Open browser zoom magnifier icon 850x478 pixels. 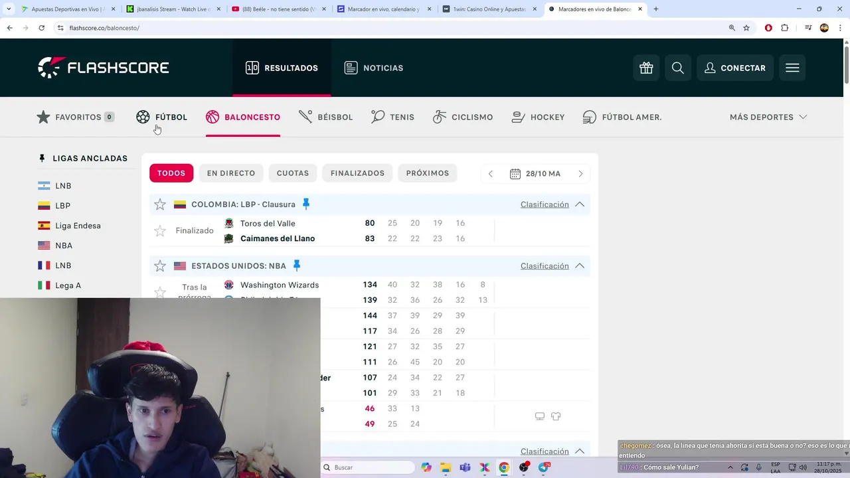(x=732, y=28)
